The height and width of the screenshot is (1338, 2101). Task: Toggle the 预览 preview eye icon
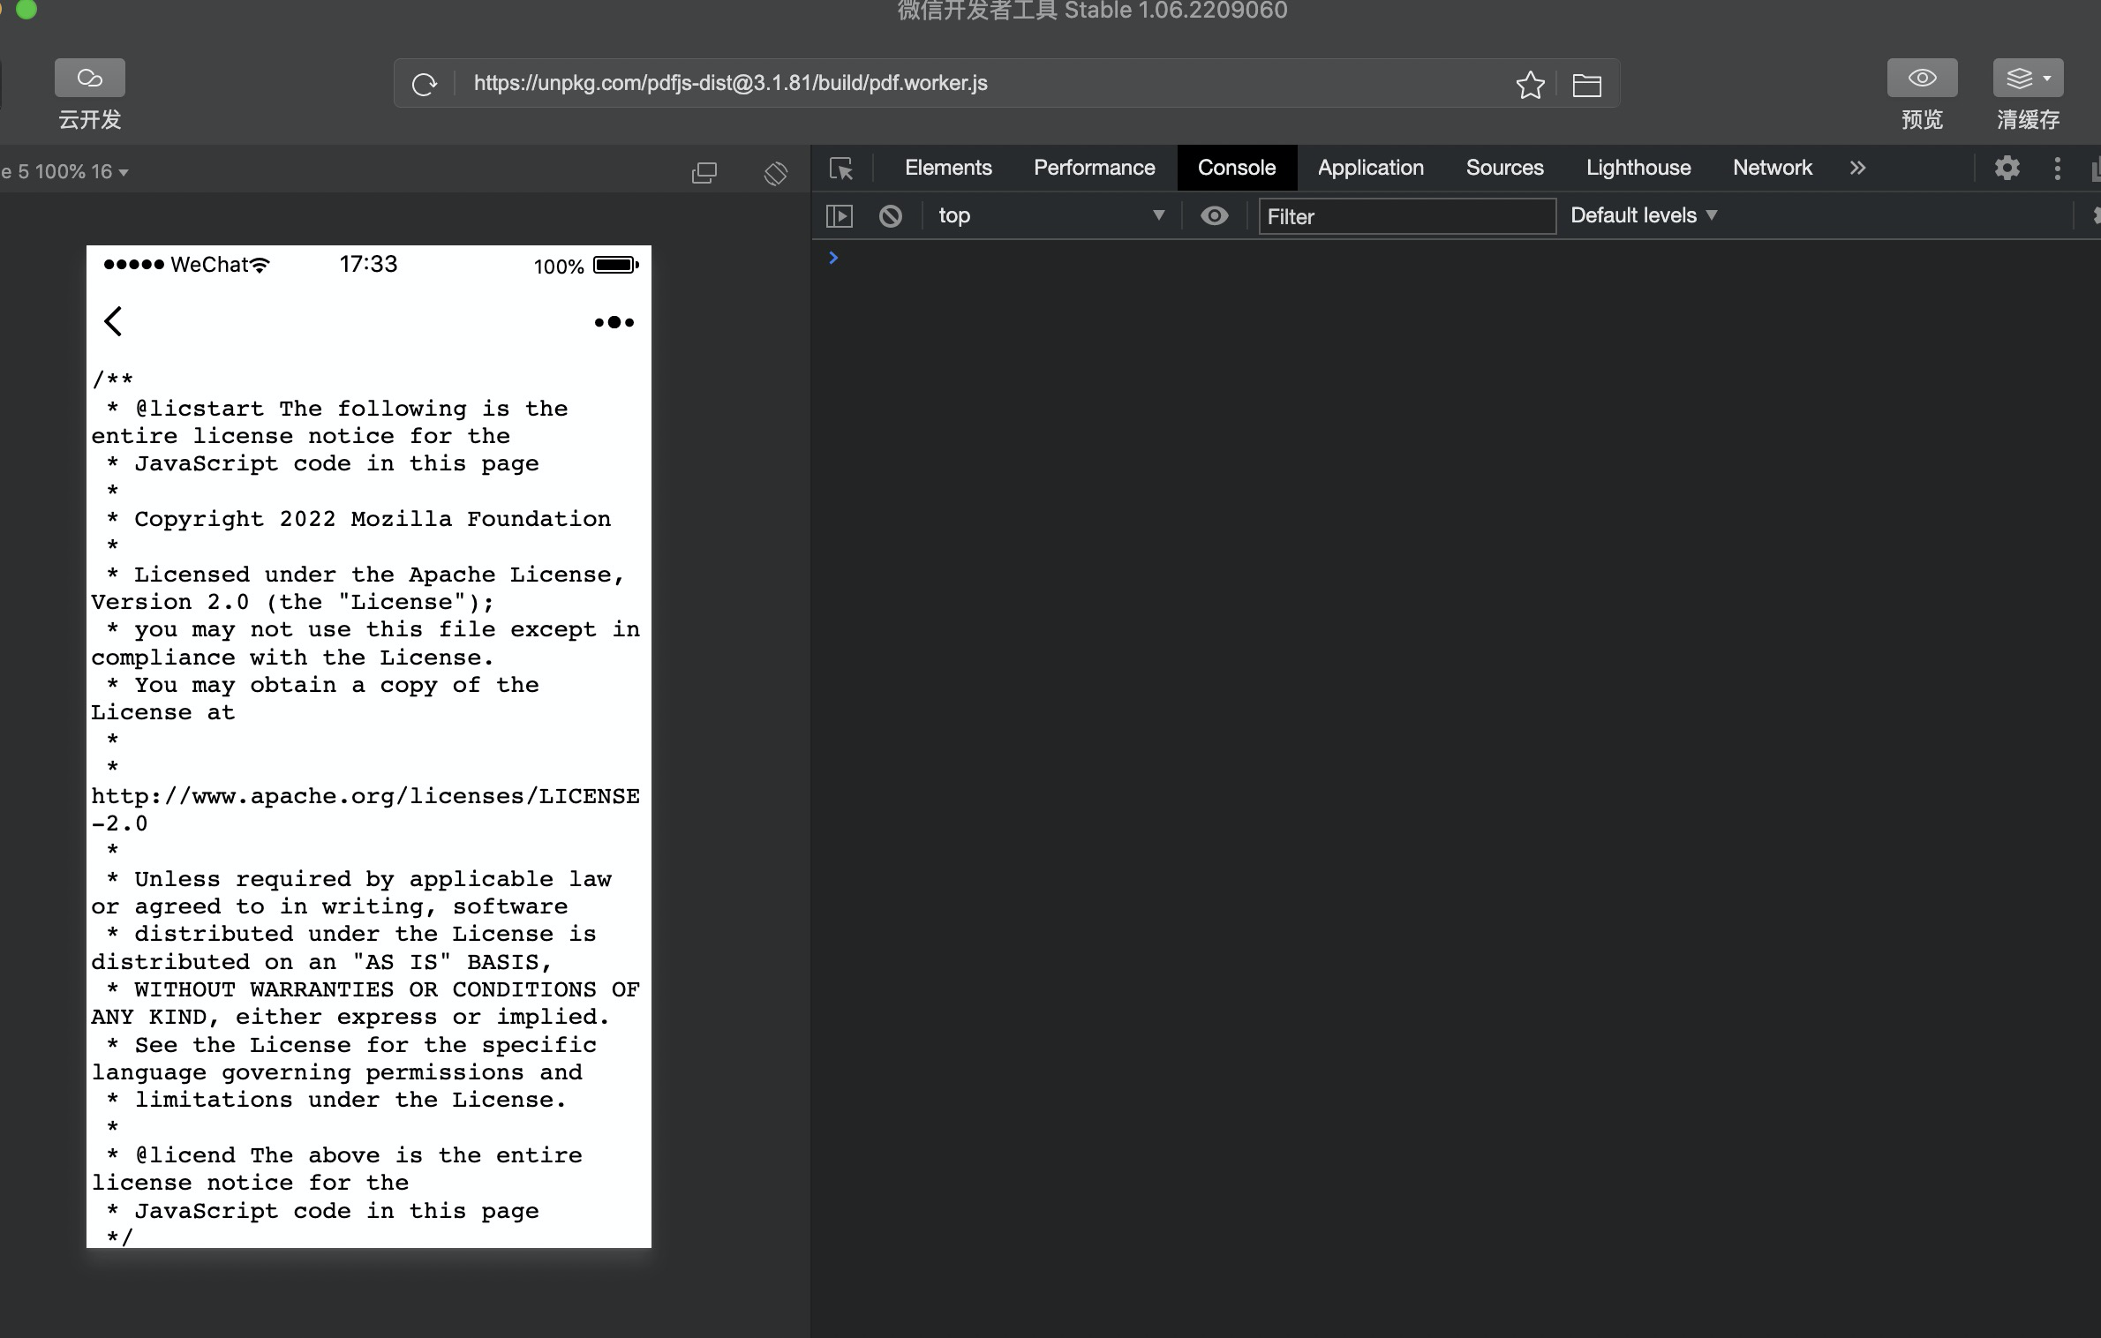click(x=1922, y=78)
